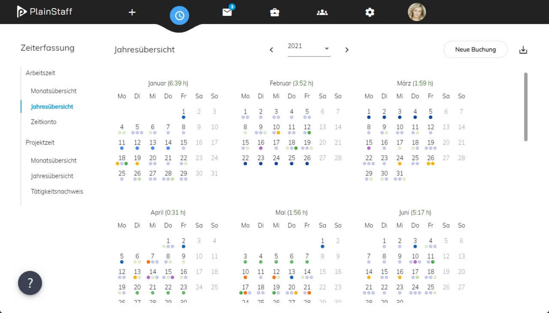The image size is (549, 313).
Task: Go to previous year with left chevron
Action: click(271, 50)
